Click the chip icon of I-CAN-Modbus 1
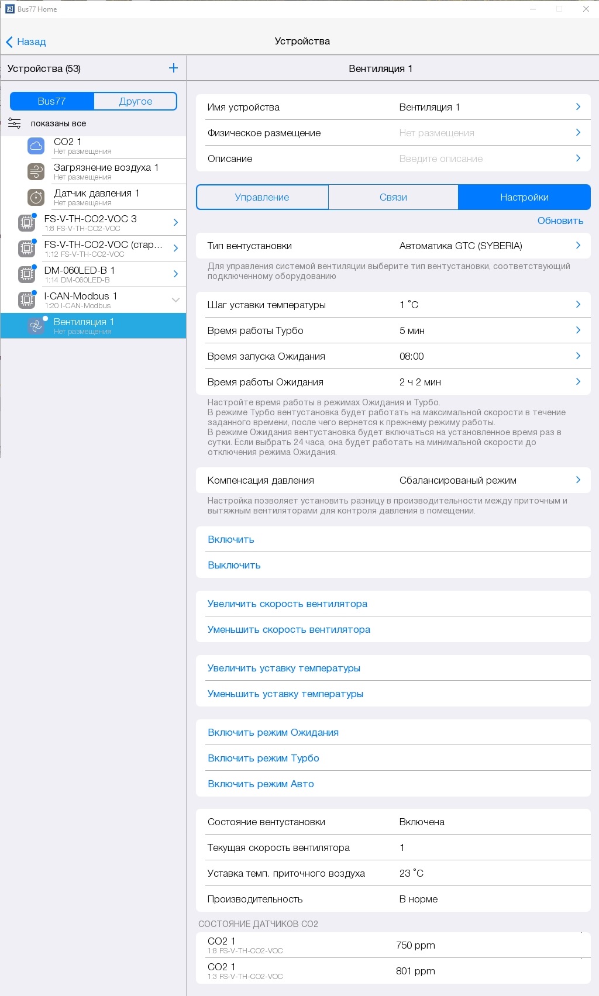Image resolution: width=599 pixels, height=996 pixels. click(26, 300)
